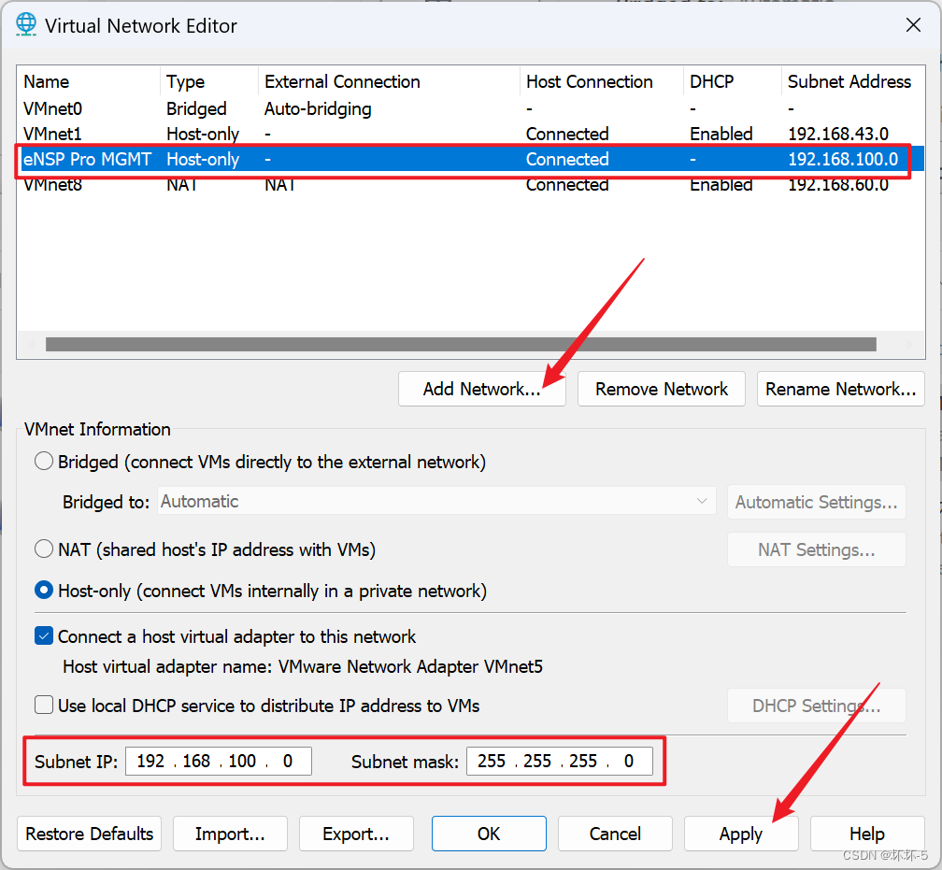Viewport: 942px width, 870px height.
Task: Select the NAT radio button
Action: point(43,549)
